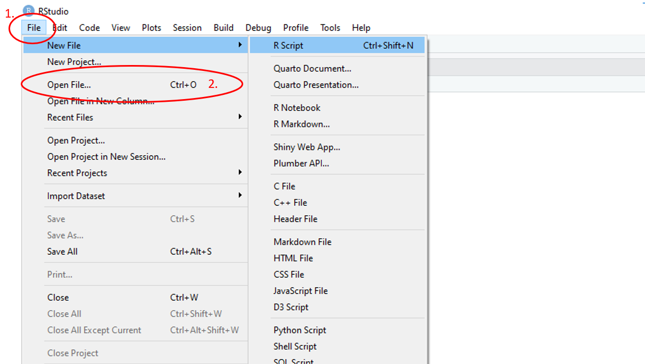Create a new R Notebook
This screenshot has width=645, height=364.
click(338, 108)
